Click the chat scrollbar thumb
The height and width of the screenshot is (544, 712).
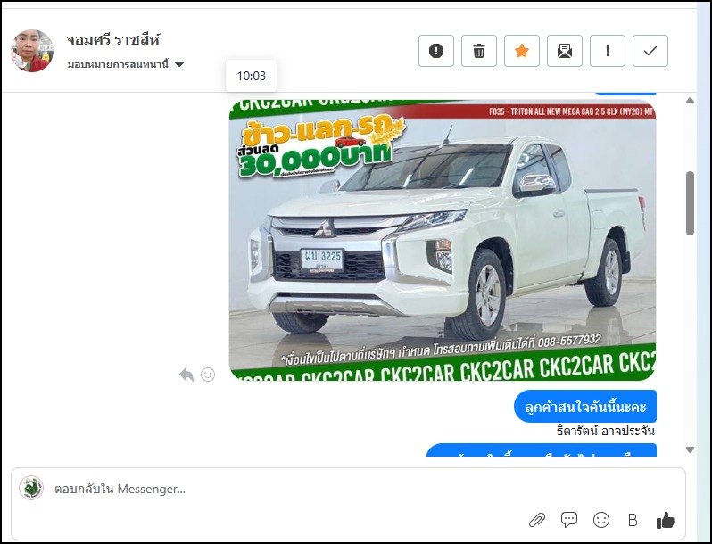(x=691, y=203)
